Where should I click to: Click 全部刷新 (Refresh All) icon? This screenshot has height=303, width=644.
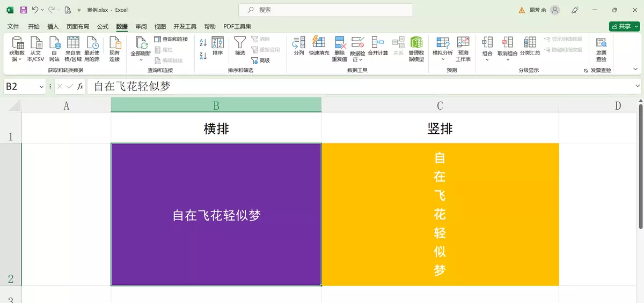(x=141, y=43)
